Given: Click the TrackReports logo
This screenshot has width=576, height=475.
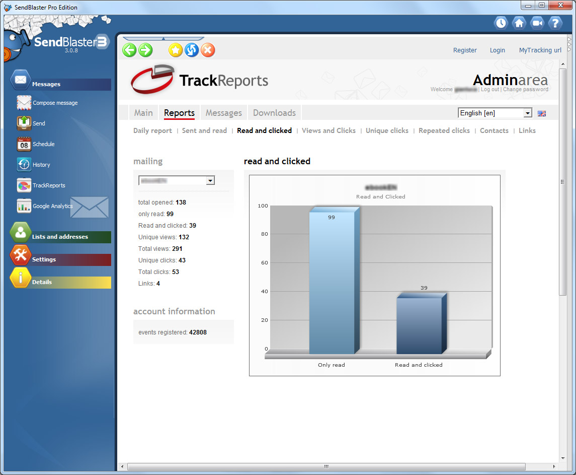Looking at the screenshot, I should tap(200, 80).
